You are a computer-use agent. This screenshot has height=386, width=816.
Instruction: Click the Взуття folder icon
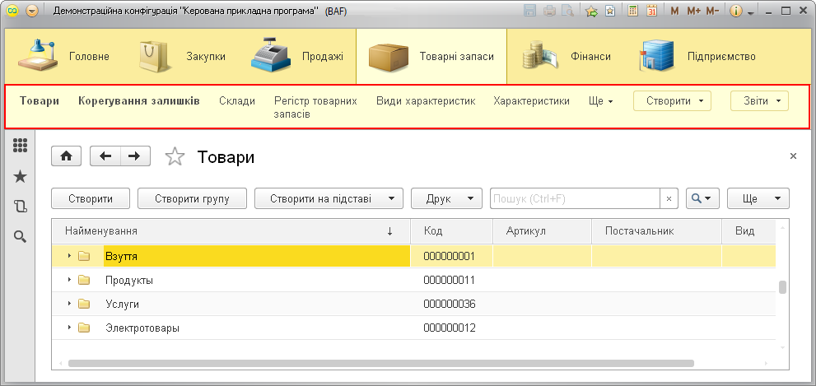84,256
